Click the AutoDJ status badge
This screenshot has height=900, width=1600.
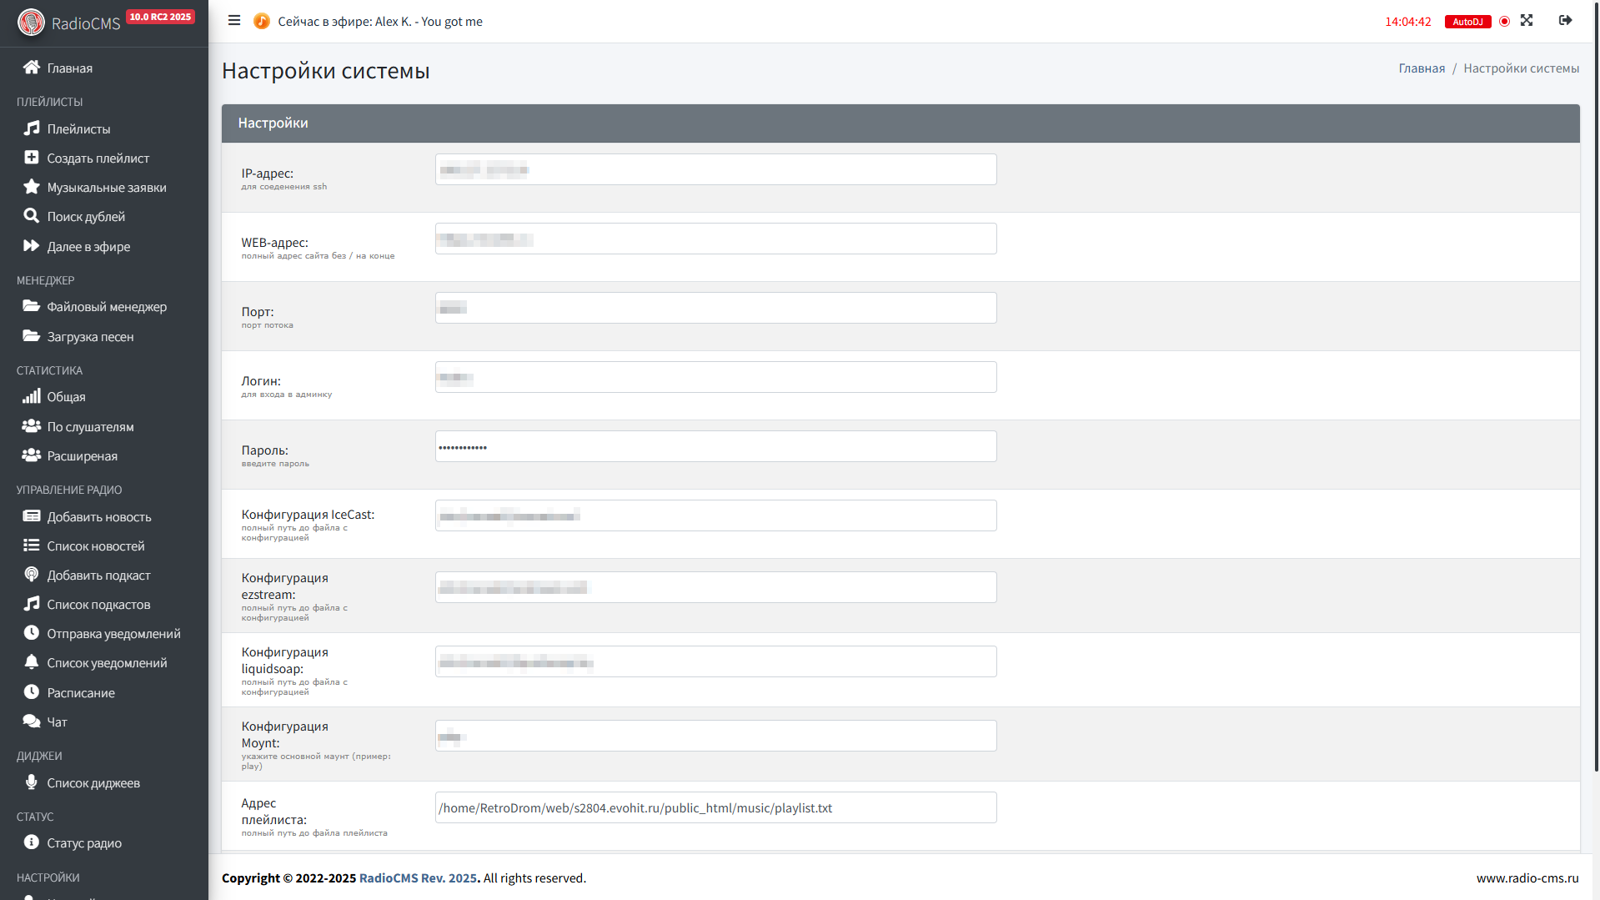tap(1467, 22)
